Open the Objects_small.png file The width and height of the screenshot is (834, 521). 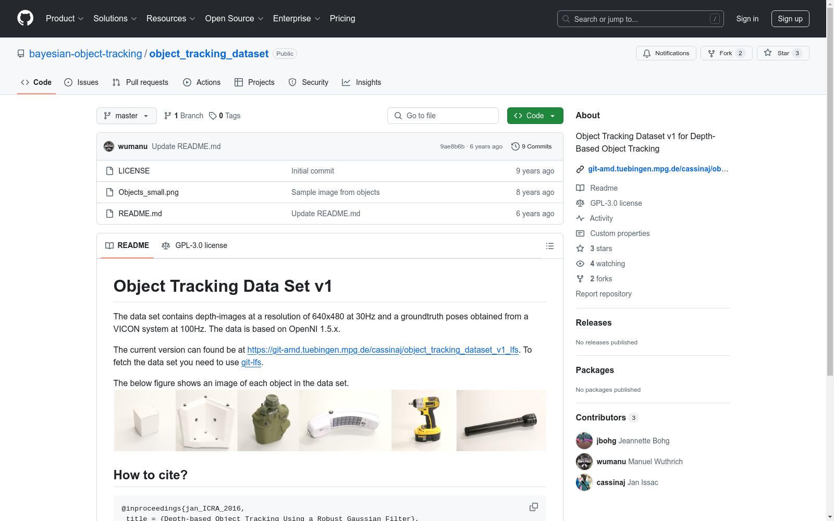pos(149,192)
